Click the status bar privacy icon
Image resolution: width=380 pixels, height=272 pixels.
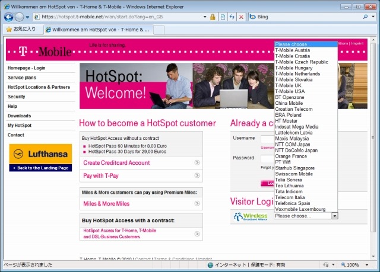pos(326,265)
